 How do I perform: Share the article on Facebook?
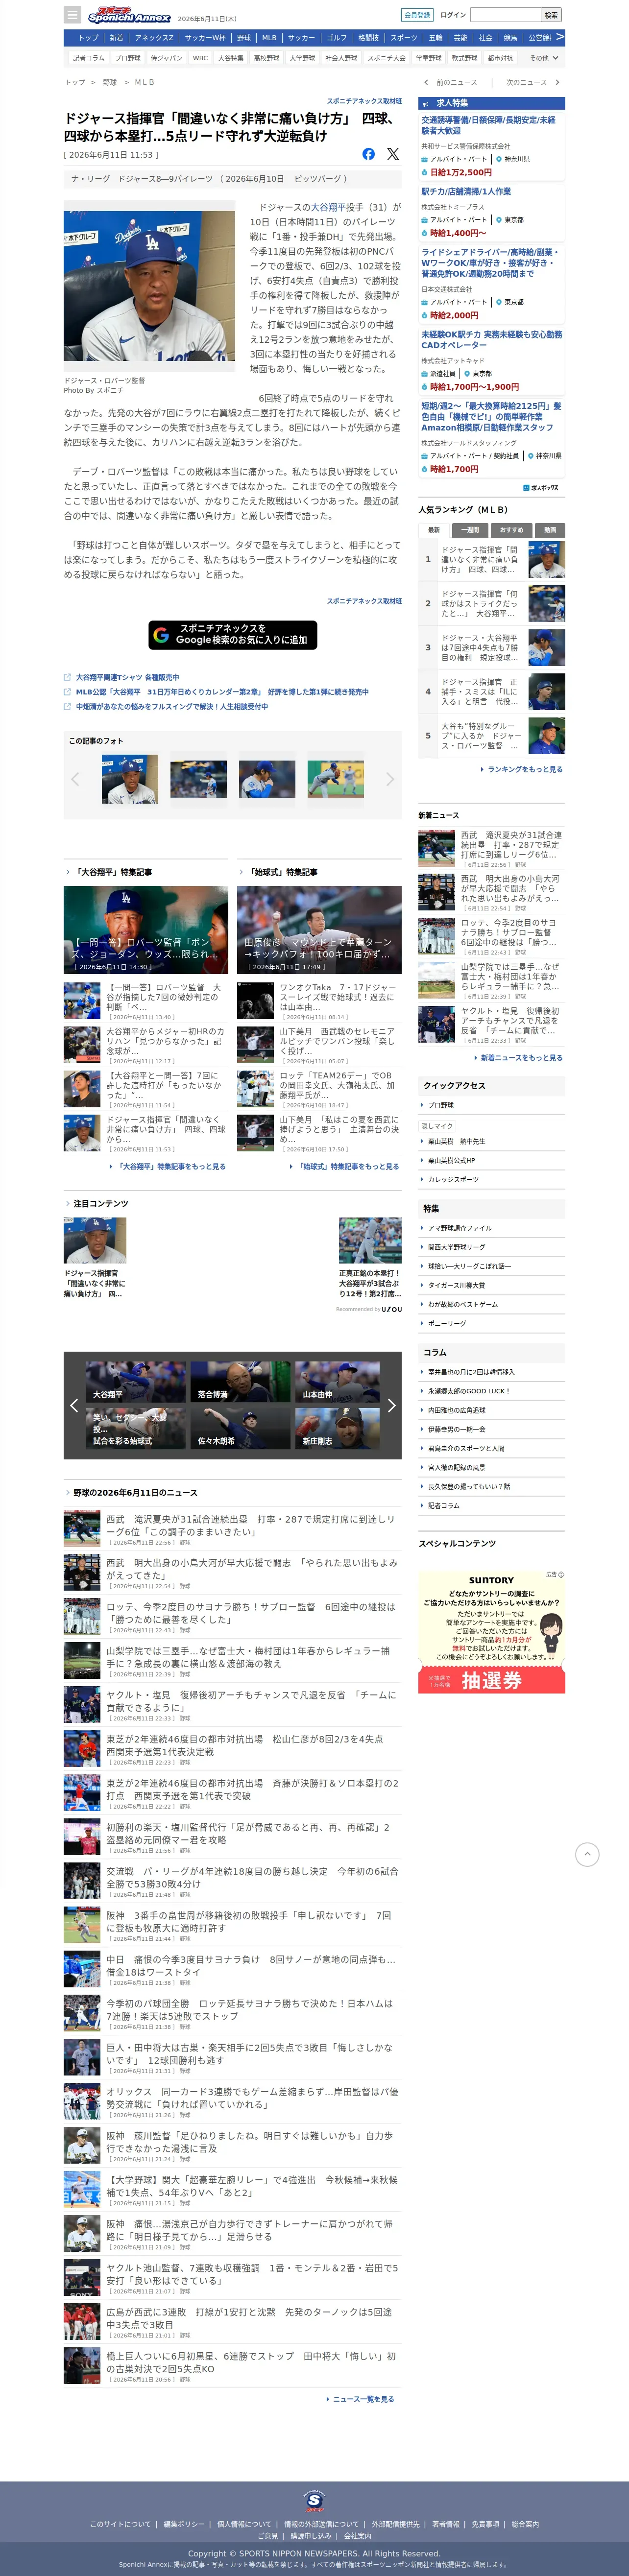[x=368, y=154]
